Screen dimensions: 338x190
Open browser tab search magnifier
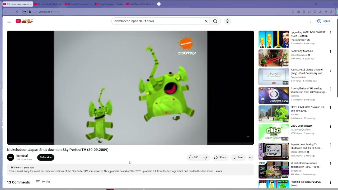[316, 4]
